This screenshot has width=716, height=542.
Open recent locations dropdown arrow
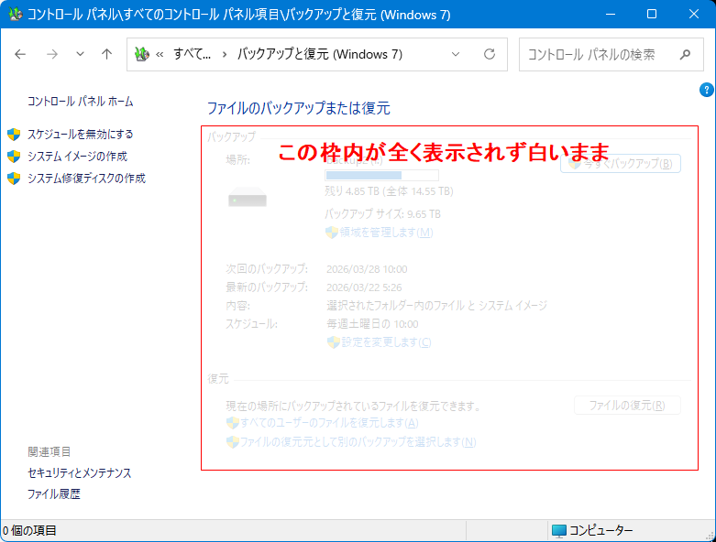[x=80, y=54]
